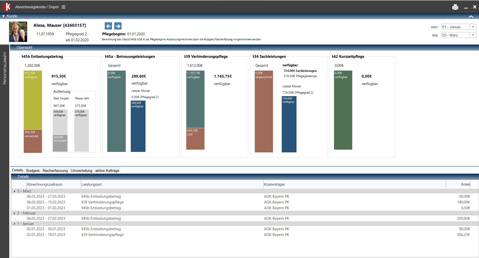
Task: Click the green Kurzzeitpflege 0,00€ bar
Action: tap(343, 110)
